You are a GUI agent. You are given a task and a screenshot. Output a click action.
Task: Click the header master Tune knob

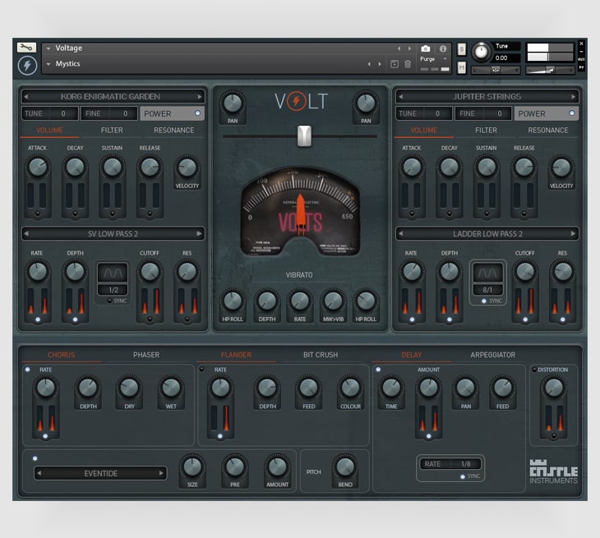[x=481, y=52]
